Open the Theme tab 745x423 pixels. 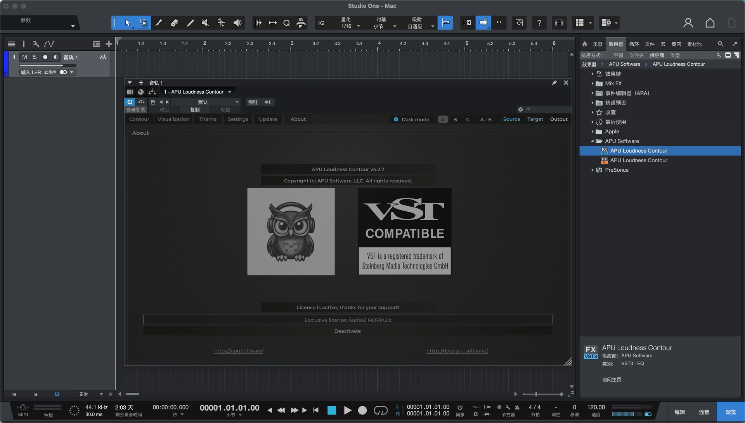(x=208, y=119)
